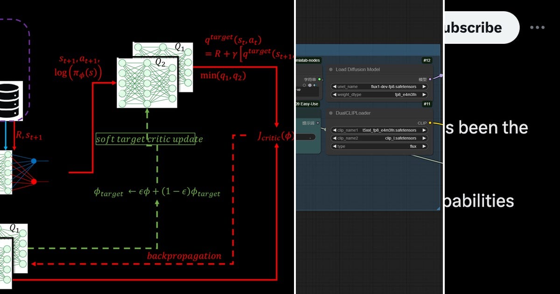Select the 09 Easy-Use group label
Image resolution: width=560 pixels, height=294 pixels.
(306, 104)
